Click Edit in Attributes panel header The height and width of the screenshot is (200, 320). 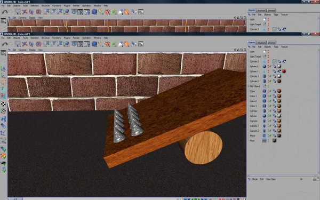[x=262, y=179]
